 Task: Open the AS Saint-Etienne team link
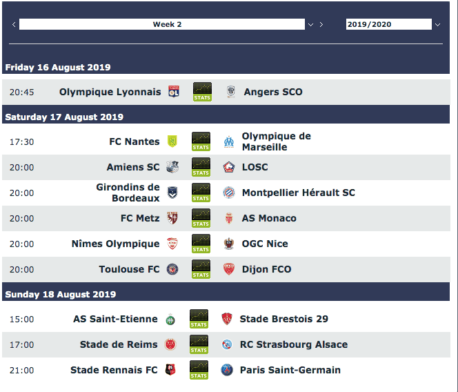coord(115,319)
